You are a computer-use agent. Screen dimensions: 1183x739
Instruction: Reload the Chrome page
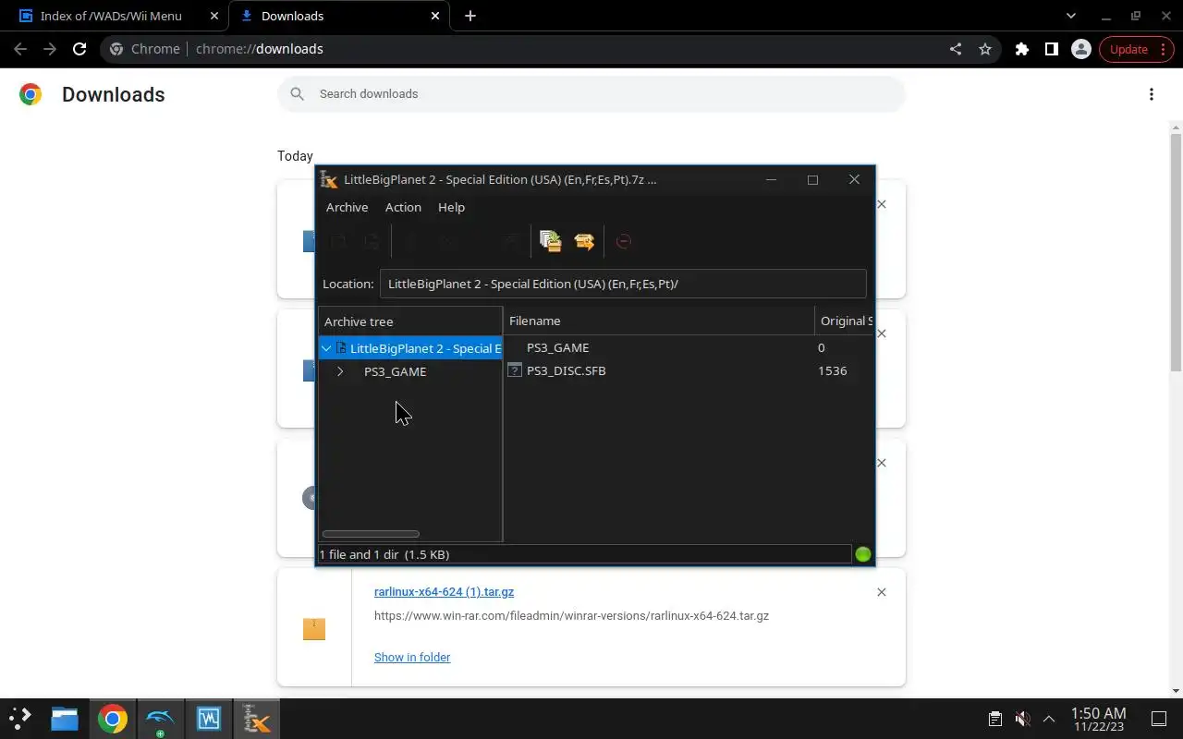pyautogui.click(x=79, y=49)
